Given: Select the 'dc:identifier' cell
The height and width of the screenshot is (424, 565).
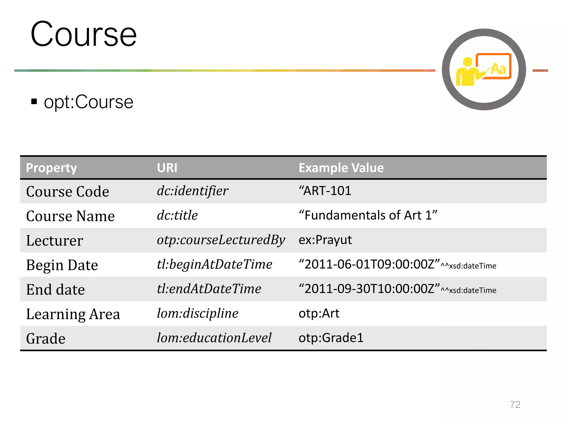Looking at the screenshot, I should point(193,191).
